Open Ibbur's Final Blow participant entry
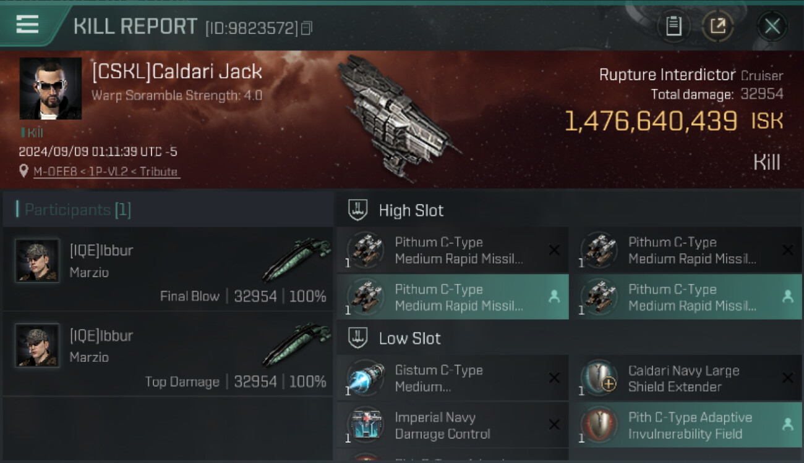 coord(168,269)
